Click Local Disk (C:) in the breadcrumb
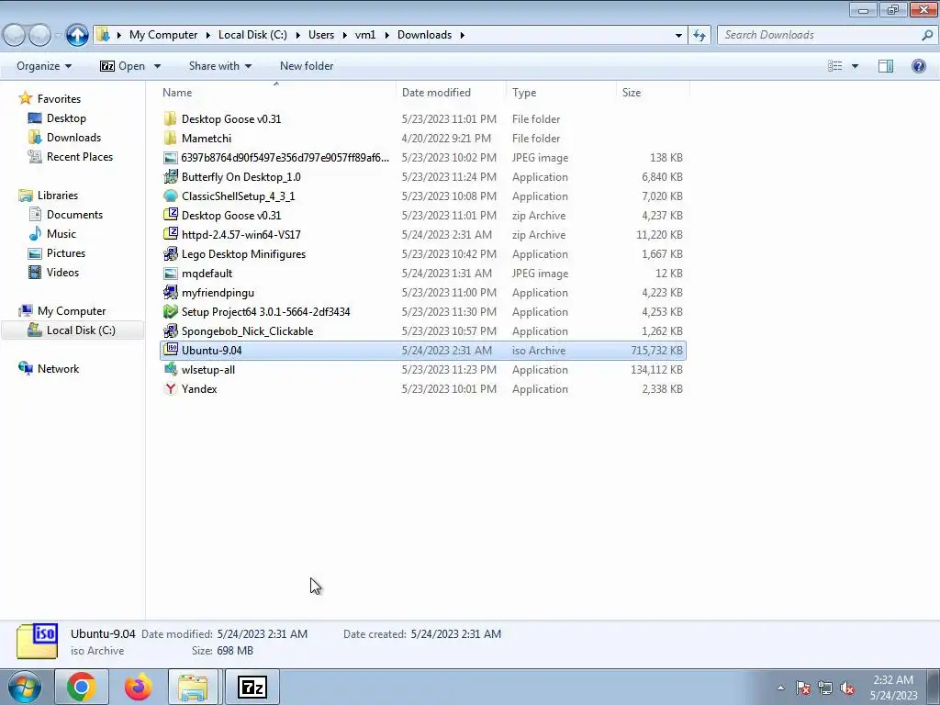 click(252, 35)
